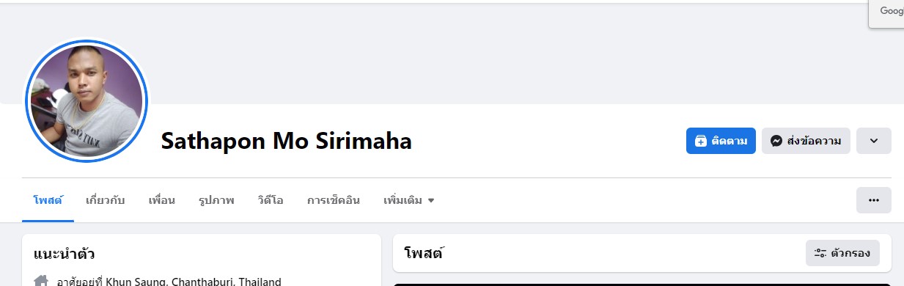The image size is (904, 286).
Task: Select the รูปภาพ (Photos) tab
Action: pyautogui.click(x=216, y=199)
